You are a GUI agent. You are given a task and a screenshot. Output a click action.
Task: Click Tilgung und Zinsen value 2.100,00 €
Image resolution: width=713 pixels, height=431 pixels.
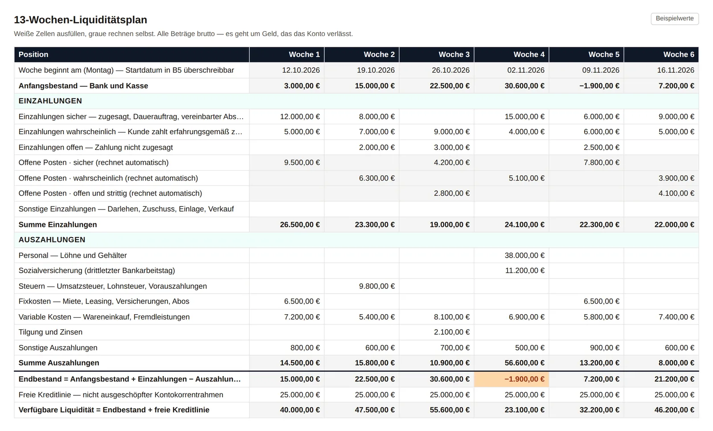click(436, 332)
